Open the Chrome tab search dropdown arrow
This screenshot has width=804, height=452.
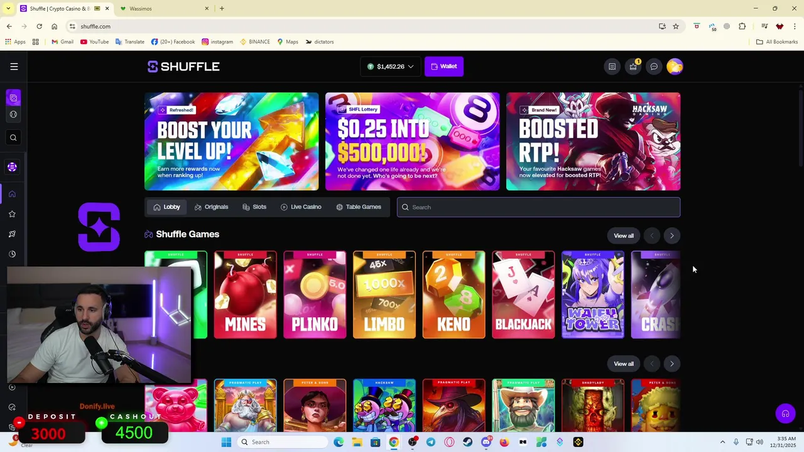pyautogui.click(x=8, y=9)
